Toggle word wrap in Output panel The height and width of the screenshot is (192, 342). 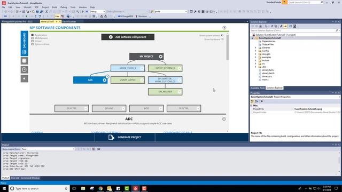pyautogui.click(x=98, y=149)
